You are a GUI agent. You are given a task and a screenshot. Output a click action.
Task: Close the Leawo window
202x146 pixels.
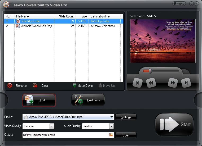click(197, 4)
